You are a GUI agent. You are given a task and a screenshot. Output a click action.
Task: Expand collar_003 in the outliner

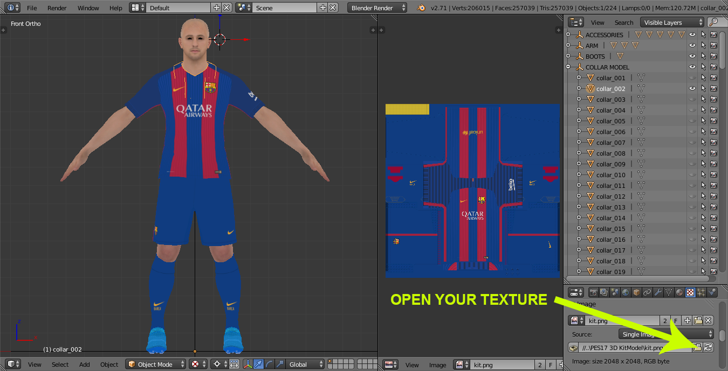pos(579,100)
